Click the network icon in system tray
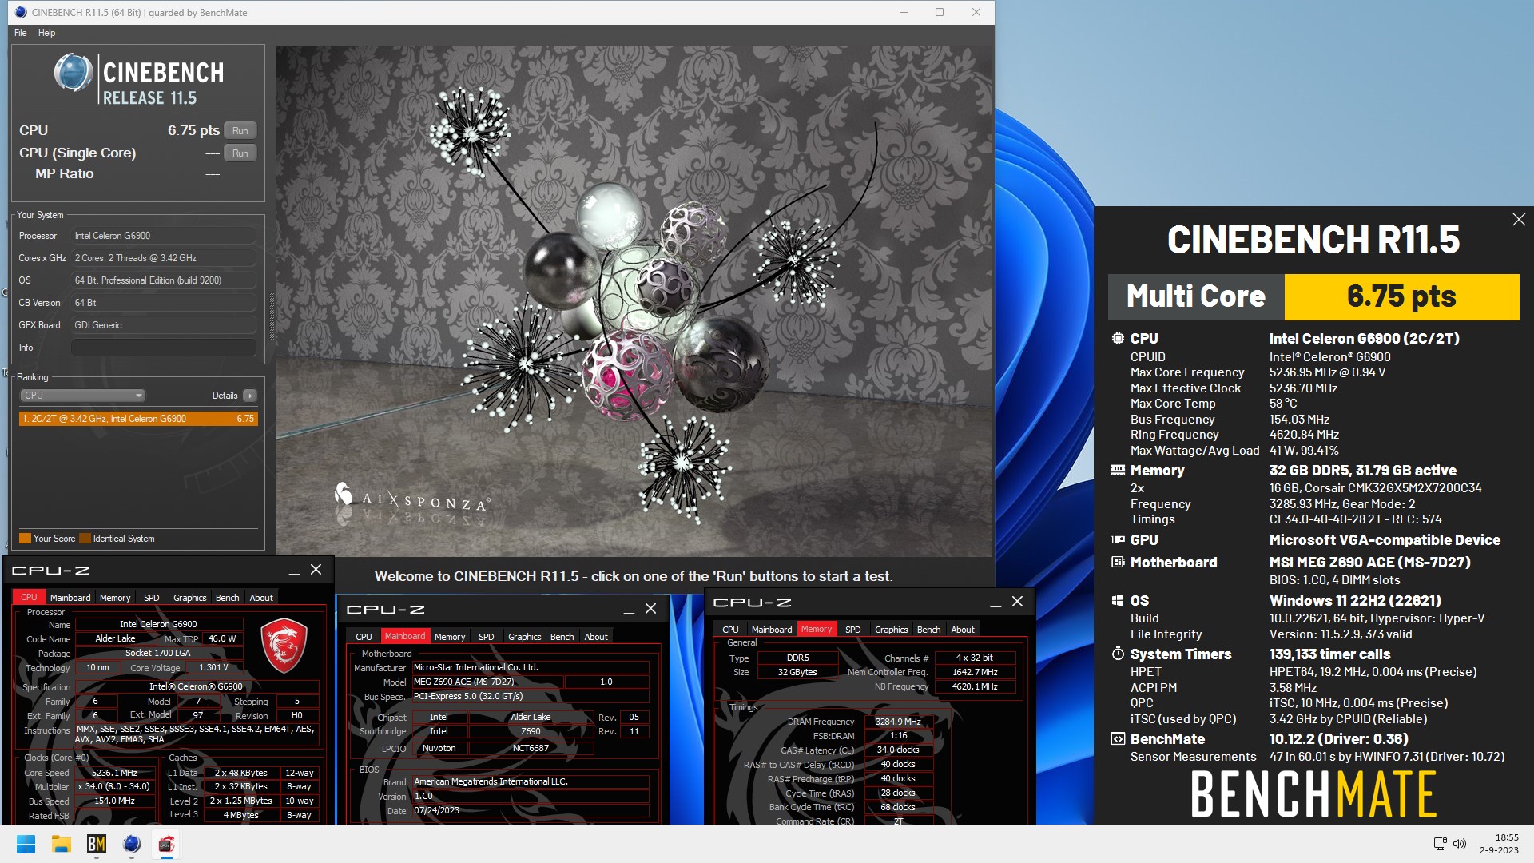 (1440, 844)
